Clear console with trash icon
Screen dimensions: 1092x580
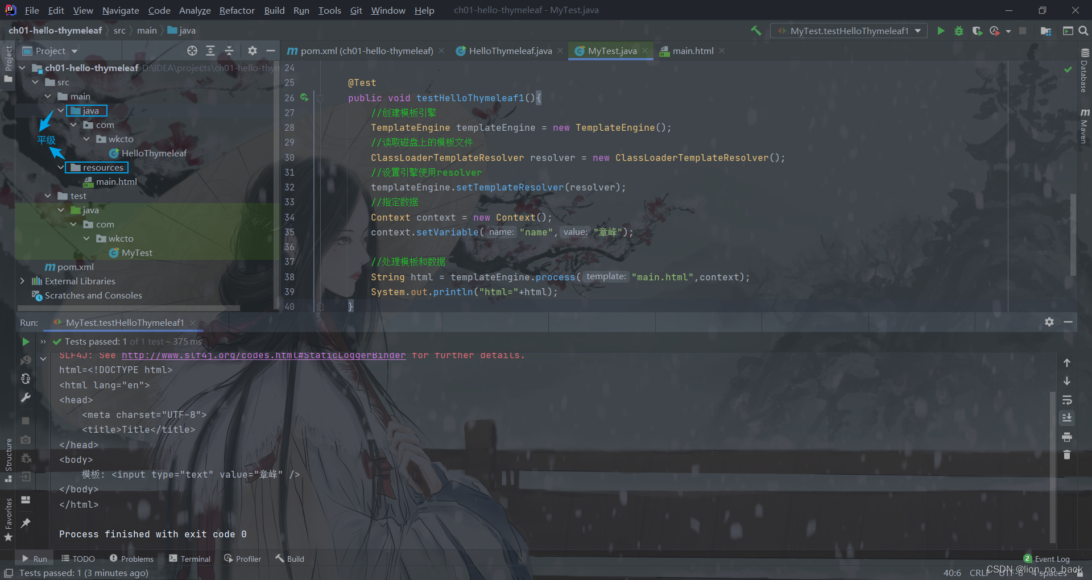(x=1067, y=455)
